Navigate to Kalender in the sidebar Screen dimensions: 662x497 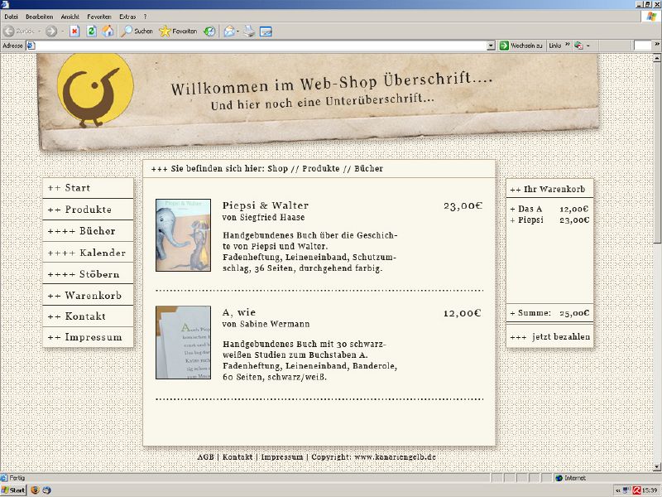click(x=88, y=253)
